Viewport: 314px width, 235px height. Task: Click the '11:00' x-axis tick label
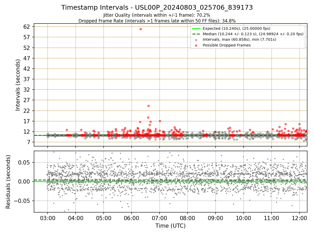click(x=272, y=218)
